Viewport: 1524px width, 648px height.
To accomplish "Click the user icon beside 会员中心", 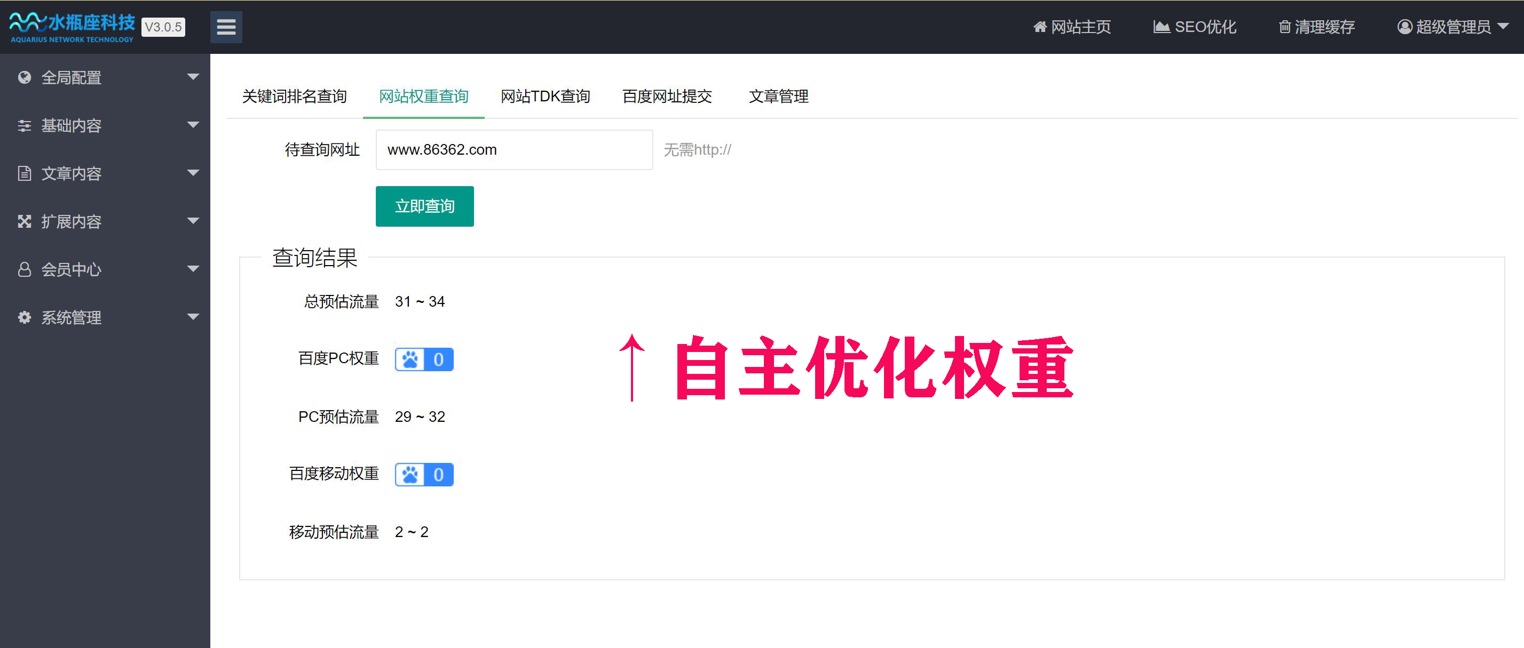I will pos(24,270).
